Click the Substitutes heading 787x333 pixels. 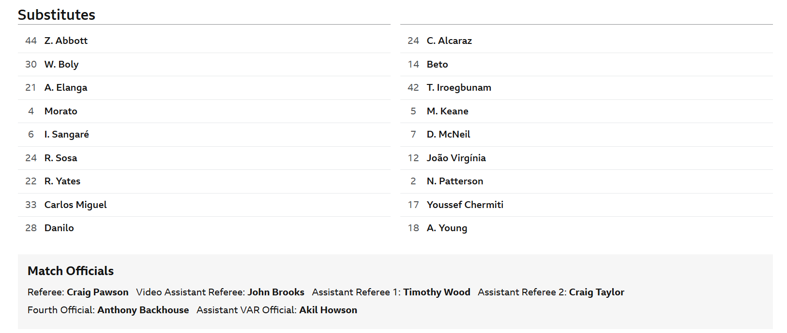pos(57,15)
